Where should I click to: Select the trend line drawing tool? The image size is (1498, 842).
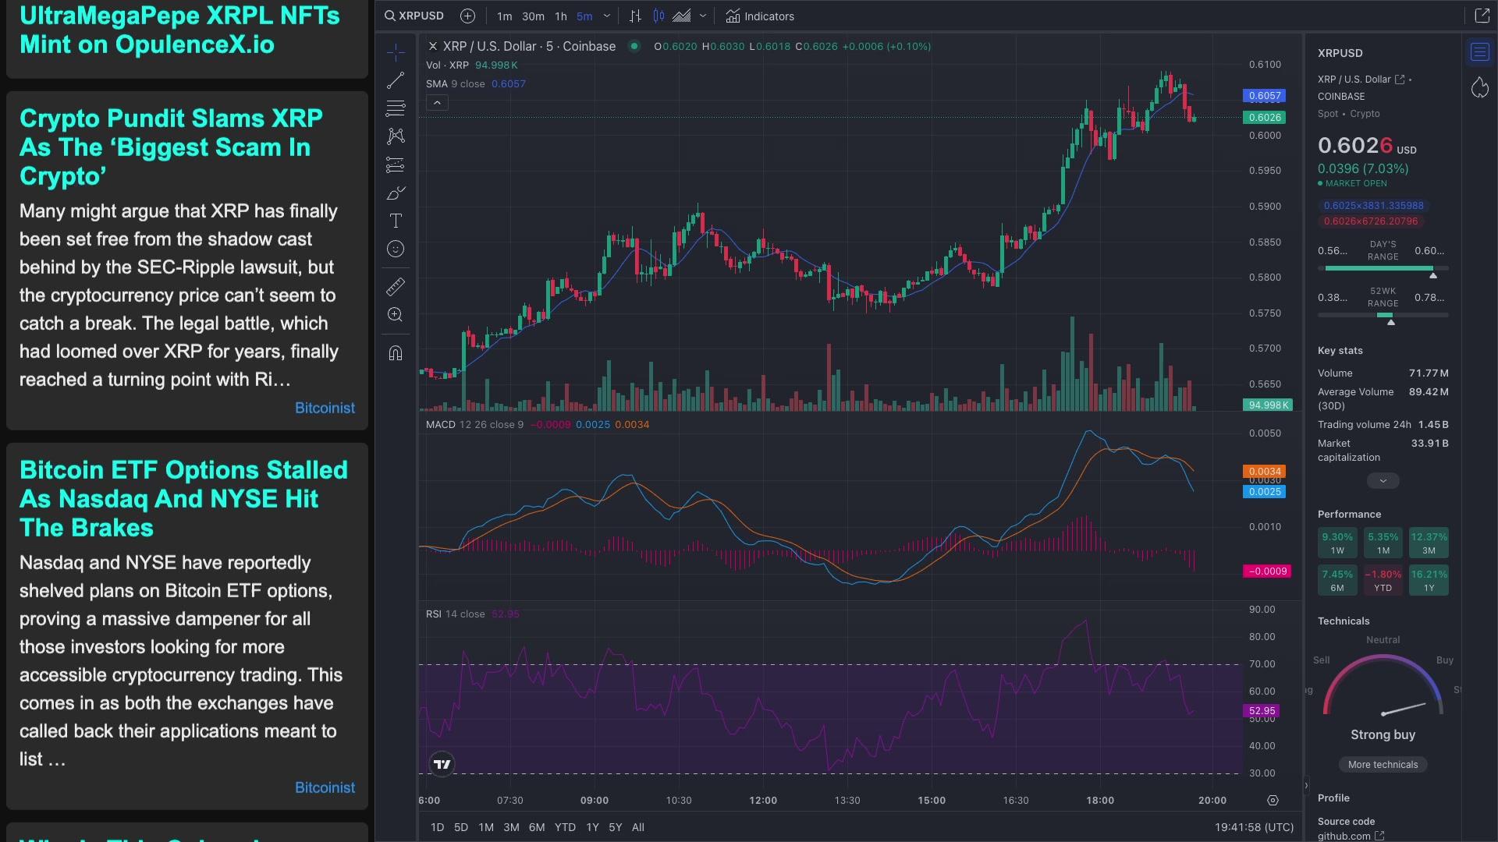coord(396,80)
